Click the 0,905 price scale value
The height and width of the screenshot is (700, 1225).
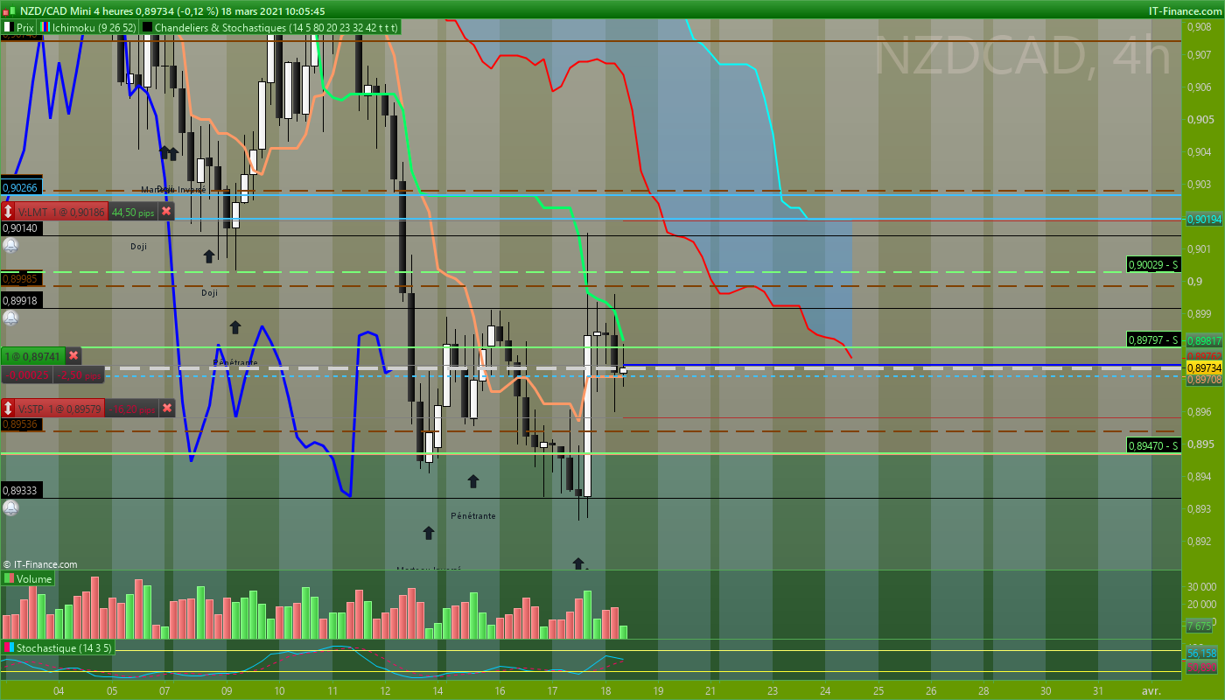[1200, 119]
